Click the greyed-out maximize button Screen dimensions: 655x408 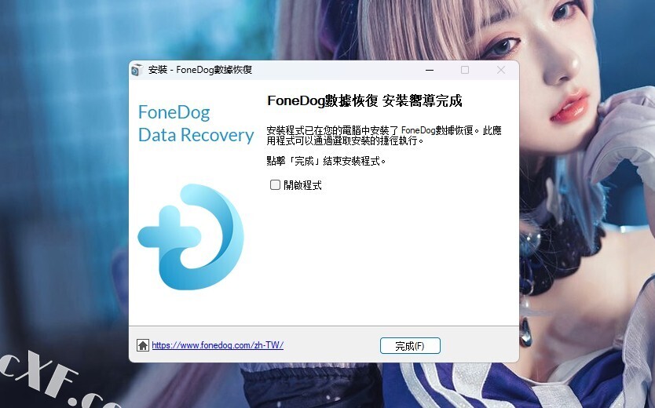[x=465, y=70]
